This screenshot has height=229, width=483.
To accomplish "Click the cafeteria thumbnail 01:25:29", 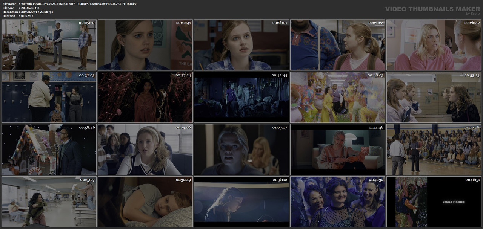I will [x=49, y=202].
